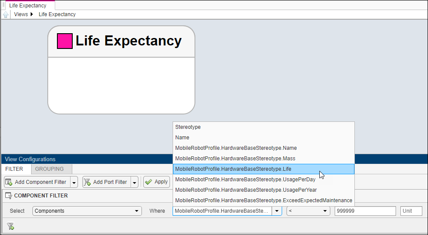Select HardwareBaseStereotype.Mass option

point(264,159)
